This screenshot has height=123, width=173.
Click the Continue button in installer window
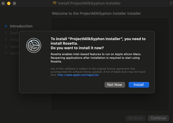point(158,118)
